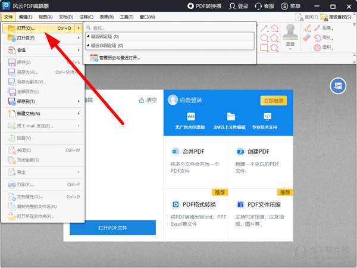Click the 保存到(T) icon
The height and width of the screenshot is (268, 357).
12,101
